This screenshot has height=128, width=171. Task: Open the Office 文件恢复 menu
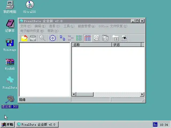[113, 26]
